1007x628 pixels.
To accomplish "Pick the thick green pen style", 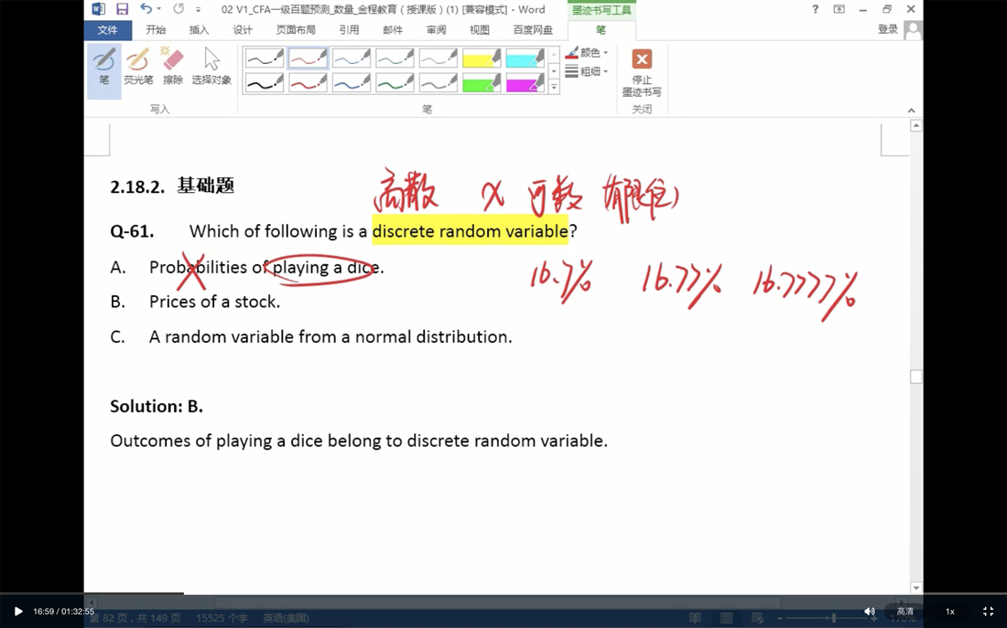I will pyautogui.click(x=395, y=82).
